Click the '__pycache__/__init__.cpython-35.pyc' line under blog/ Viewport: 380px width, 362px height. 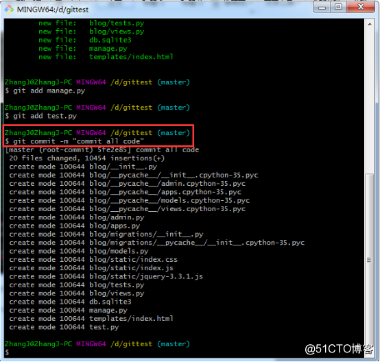pos(134,176)
